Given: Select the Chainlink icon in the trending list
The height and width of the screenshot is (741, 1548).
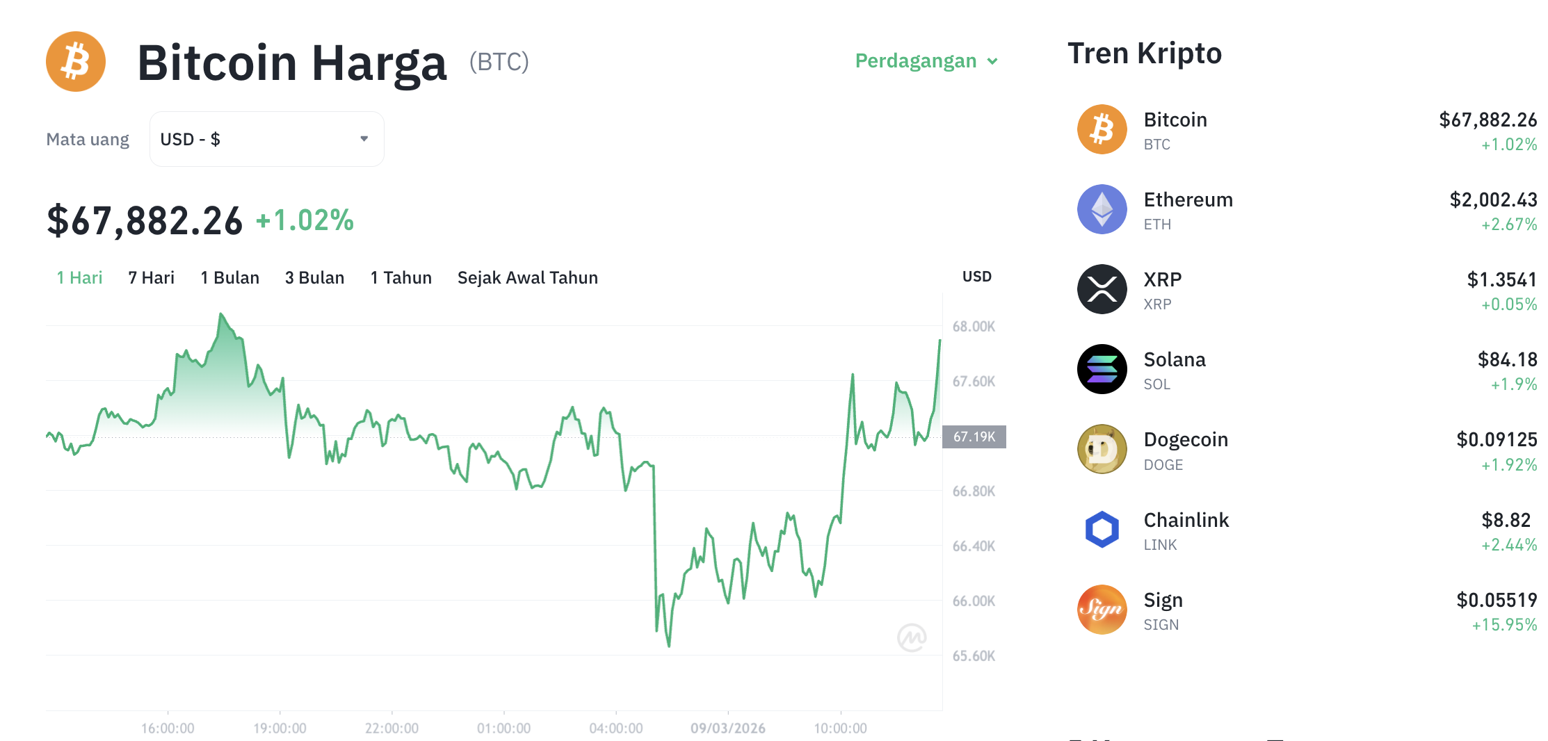Looking at the screenshot, I should 1102,529.
